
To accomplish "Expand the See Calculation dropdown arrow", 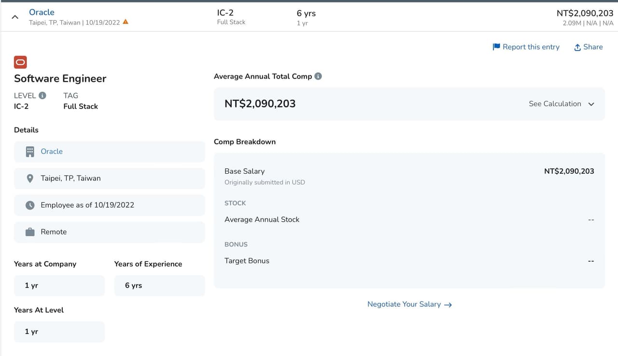I will (591, 104).
